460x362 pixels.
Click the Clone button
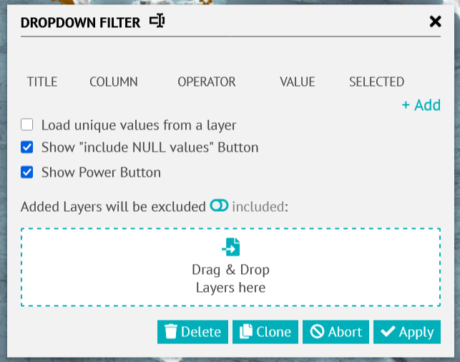point(265,332)
